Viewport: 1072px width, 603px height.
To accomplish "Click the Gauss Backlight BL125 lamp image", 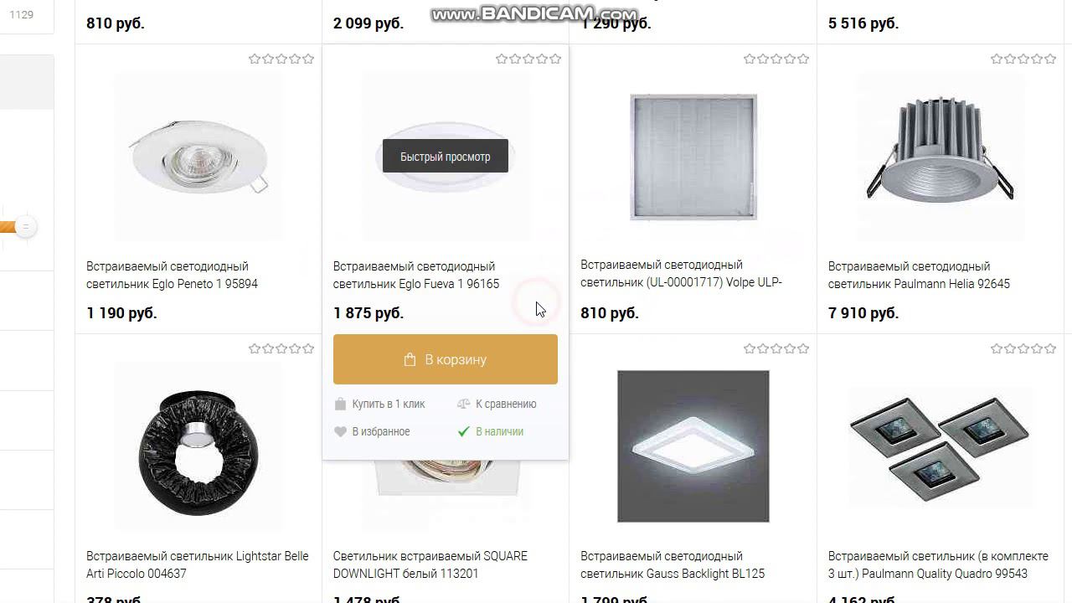I will pos(693,446).
